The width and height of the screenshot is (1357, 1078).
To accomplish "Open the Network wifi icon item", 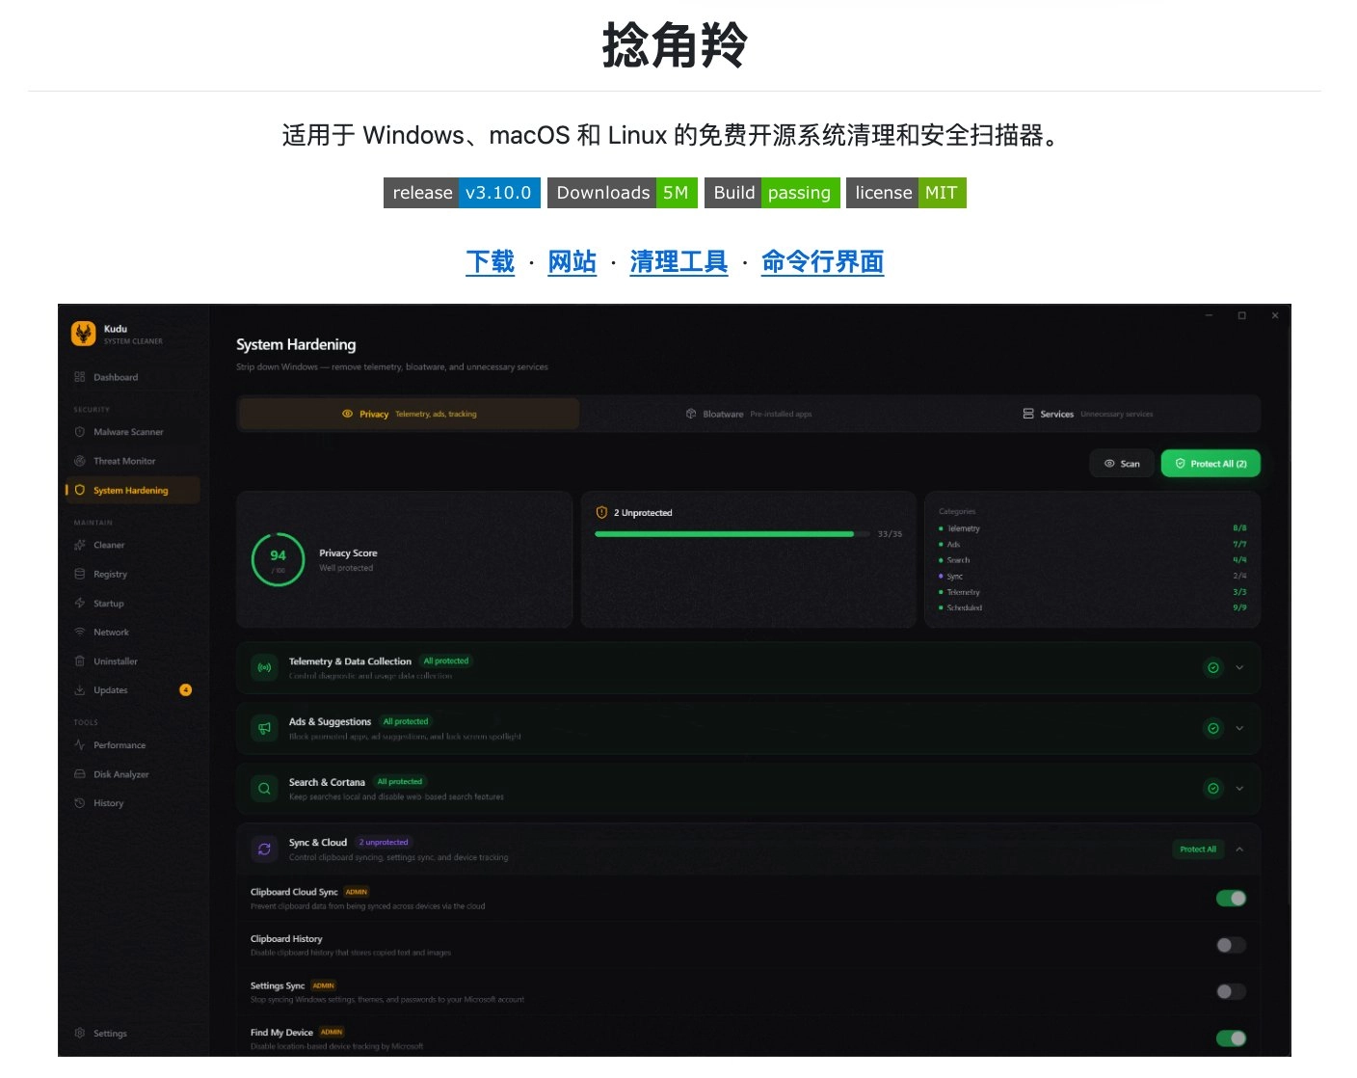I will (80, 633).
